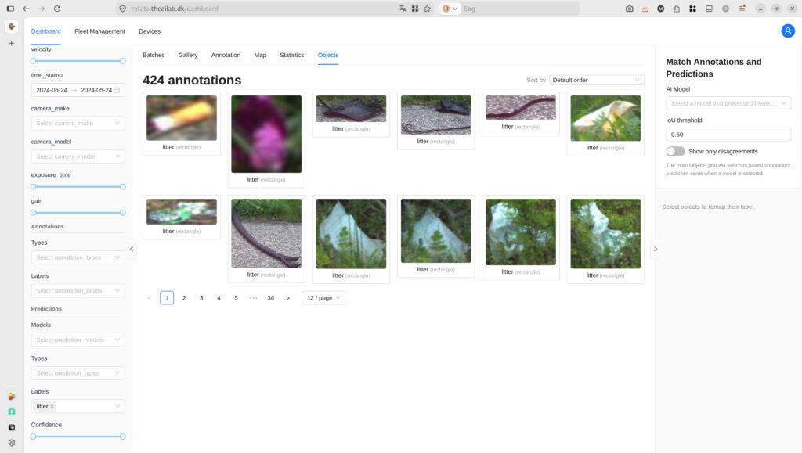Viewport: 802px width, 453px height.
Task: Remove the litter label tag
Action: (52, 407)
